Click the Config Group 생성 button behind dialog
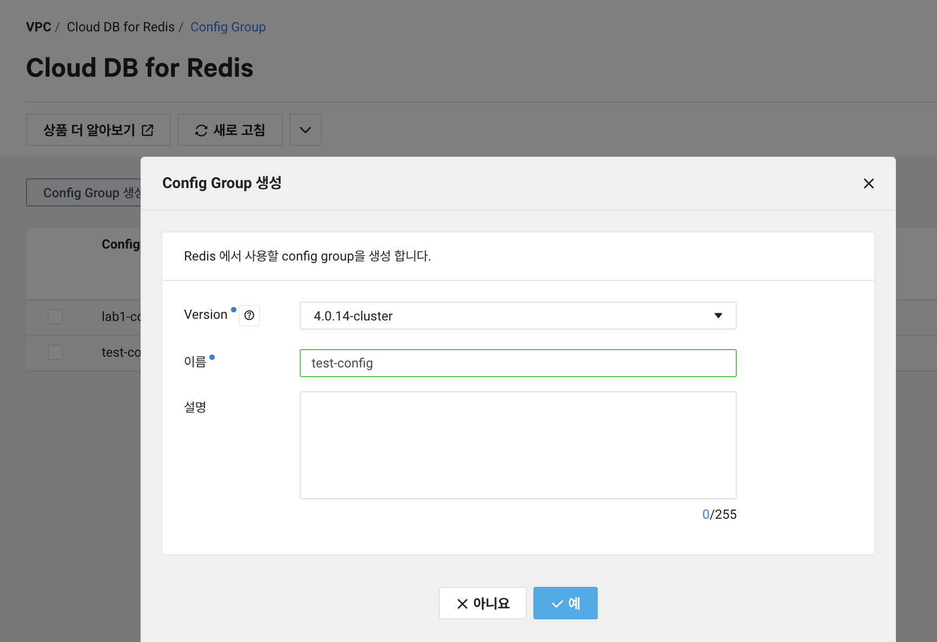 click(x=84, y=192)
